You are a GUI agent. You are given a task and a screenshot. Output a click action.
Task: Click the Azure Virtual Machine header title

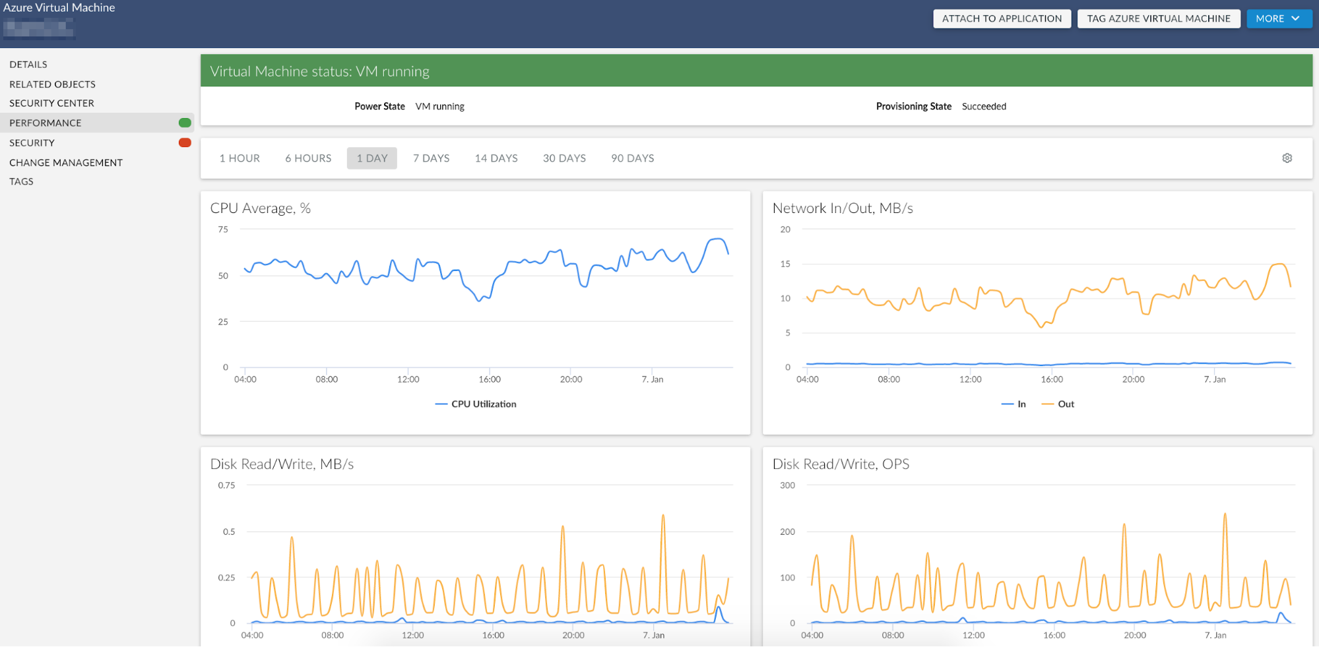(59, 8)
